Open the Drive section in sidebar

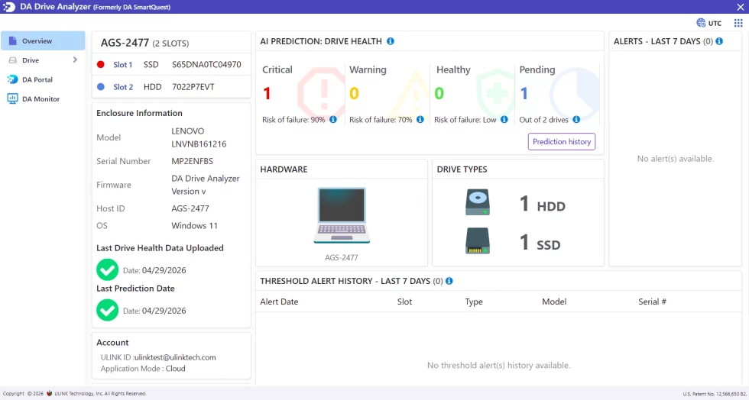pos(43,60)
